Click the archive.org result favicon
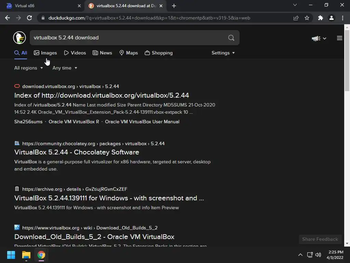Viewport: 350px width, 263px height. tap(17, 189)
